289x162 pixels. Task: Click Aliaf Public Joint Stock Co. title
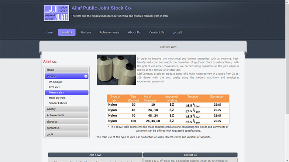(x=102, y=8)
